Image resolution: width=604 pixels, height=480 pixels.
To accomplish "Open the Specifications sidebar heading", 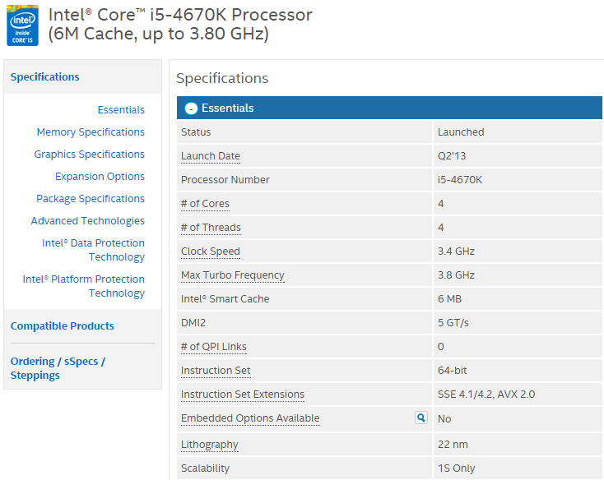I will 44,77.
